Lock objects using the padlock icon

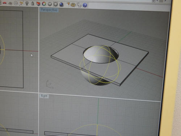(33, 4)
